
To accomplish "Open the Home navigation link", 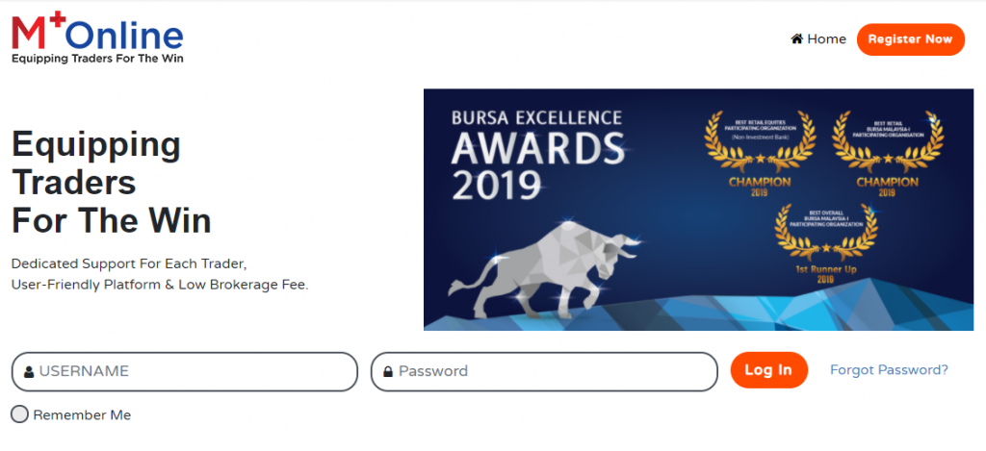I will (x=826, y=39).
